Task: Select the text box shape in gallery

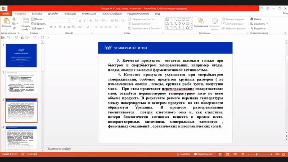Action: [167, 19]
